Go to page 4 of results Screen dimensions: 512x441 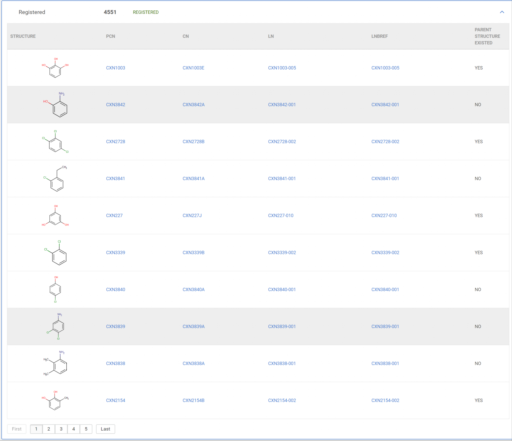(73, 429)
